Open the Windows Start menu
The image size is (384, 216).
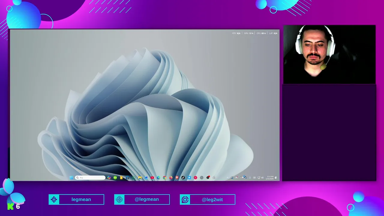point(71,178)
